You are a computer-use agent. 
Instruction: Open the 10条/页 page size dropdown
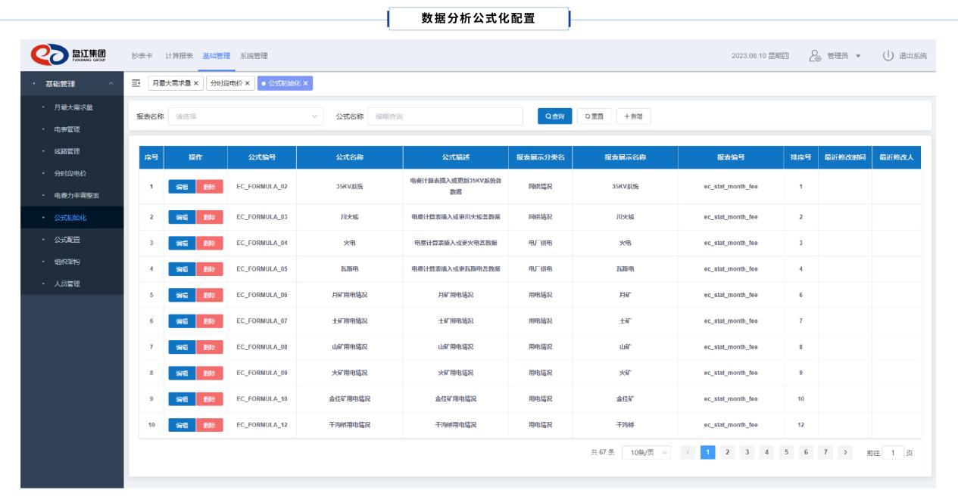pos(647,452)
